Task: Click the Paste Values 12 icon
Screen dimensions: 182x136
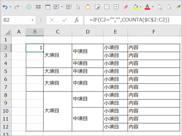Action: 160,7
